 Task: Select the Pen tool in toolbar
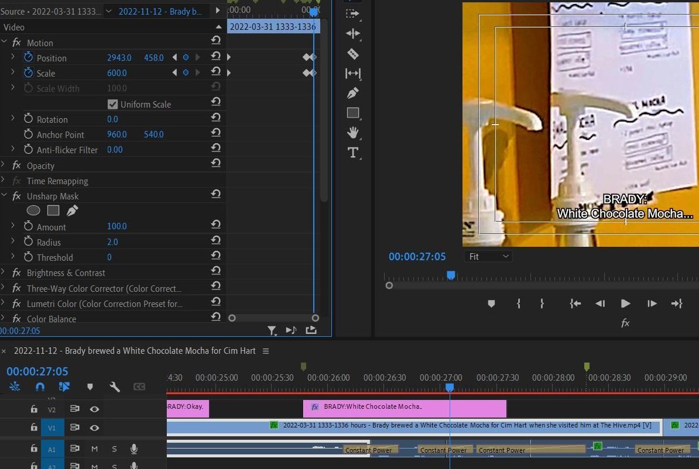pos(352,93)
